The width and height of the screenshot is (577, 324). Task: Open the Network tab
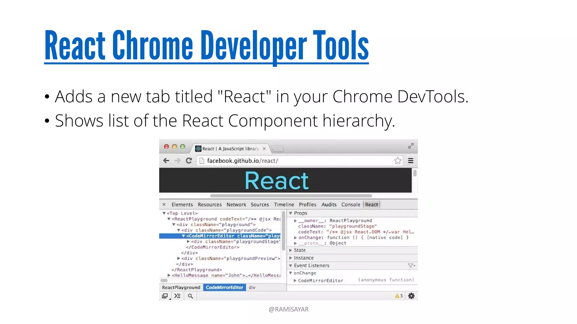click(236, 204)
